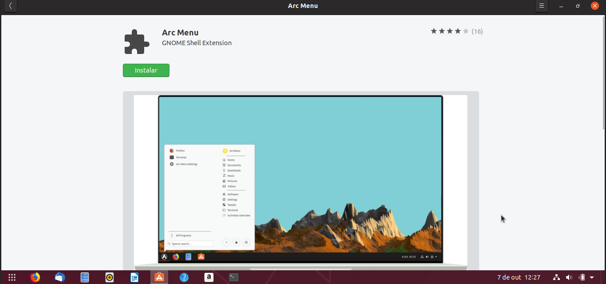Click the volume speaker icon in the tray
The image size is (606, 284).
point(569,277)
